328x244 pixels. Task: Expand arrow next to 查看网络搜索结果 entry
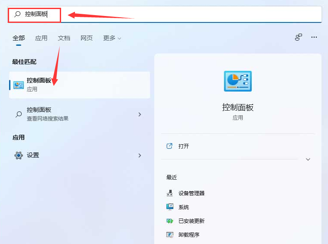point(140,114)
